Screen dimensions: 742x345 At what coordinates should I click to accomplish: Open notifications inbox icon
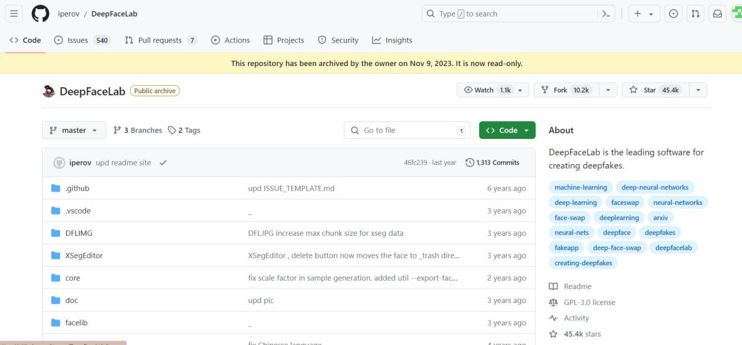[717, 14]
